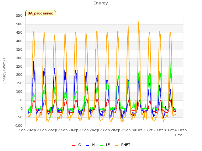Click the -100 y-axis tick label

19,126
